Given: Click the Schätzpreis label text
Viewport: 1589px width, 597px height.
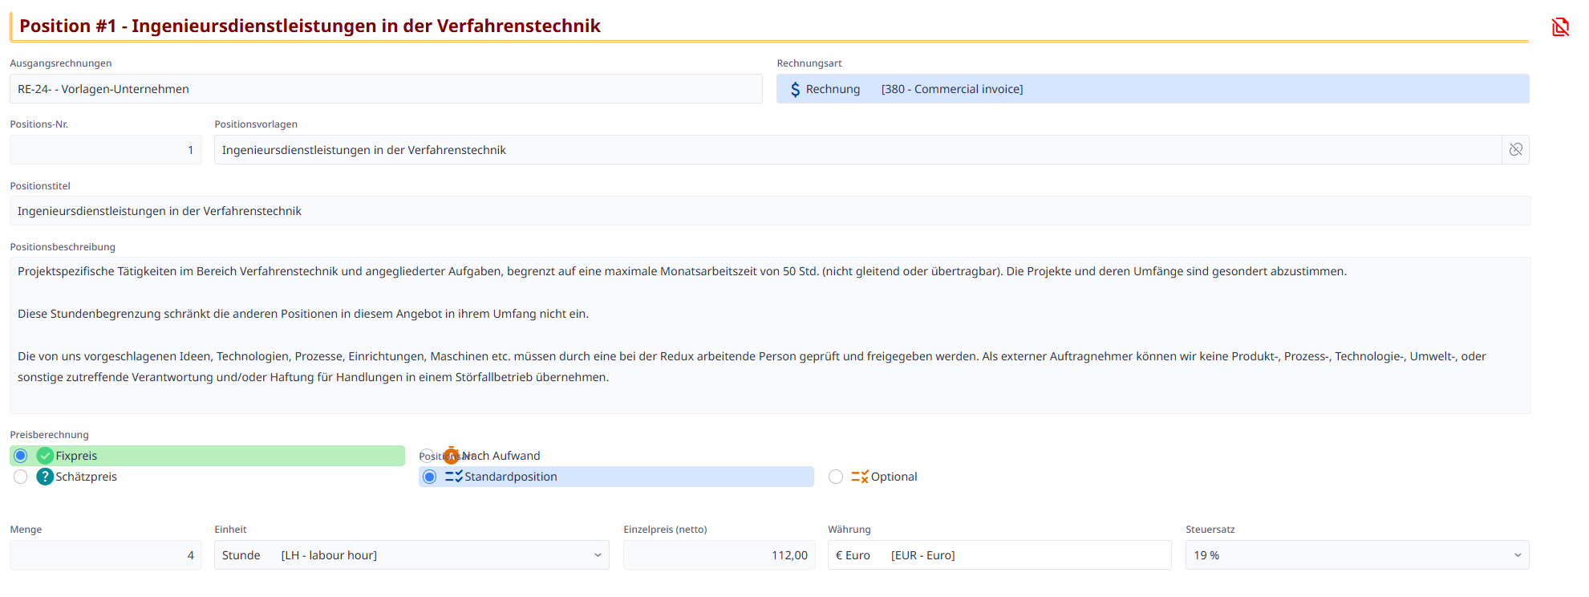Looking at the screenshot, I should (x=87, y=477).
